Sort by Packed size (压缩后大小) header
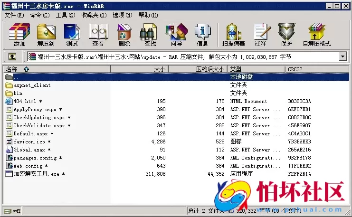 198,69
